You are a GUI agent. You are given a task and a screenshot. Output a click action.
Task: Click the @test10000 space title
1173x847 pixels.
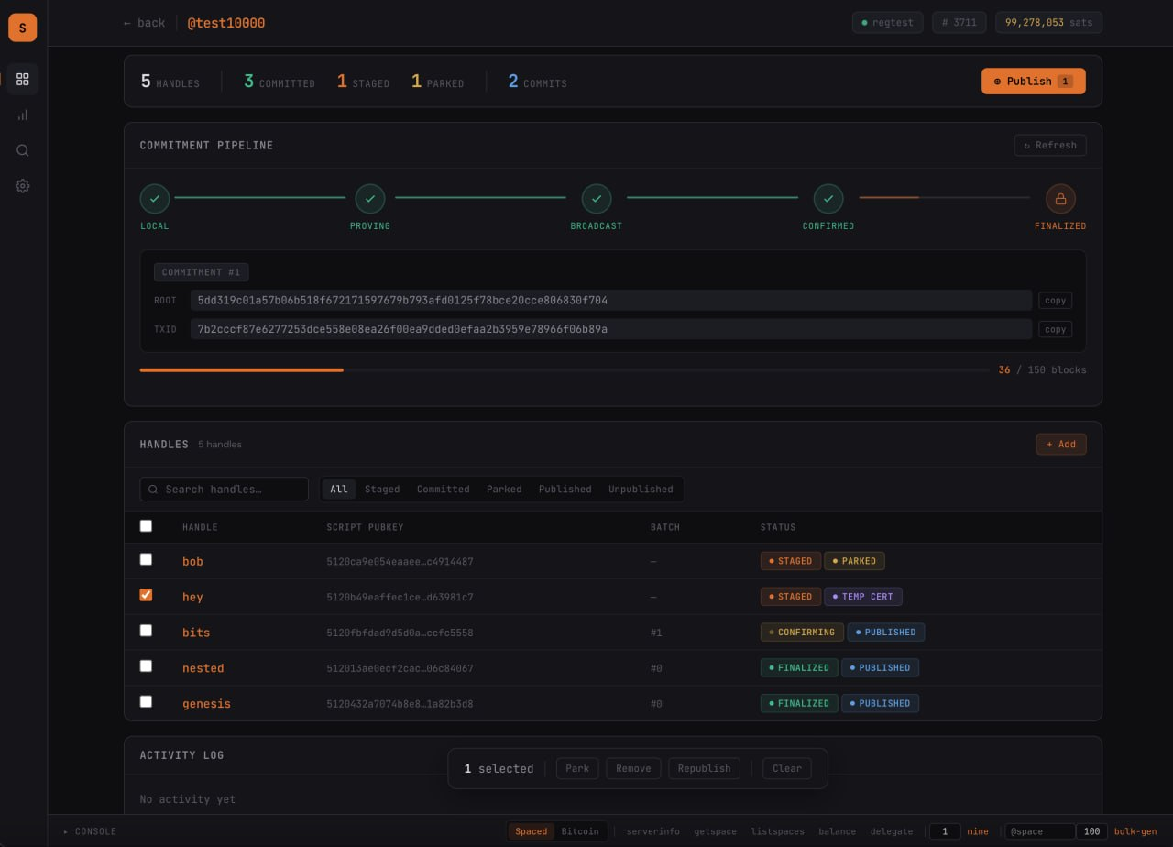[226, 23]
